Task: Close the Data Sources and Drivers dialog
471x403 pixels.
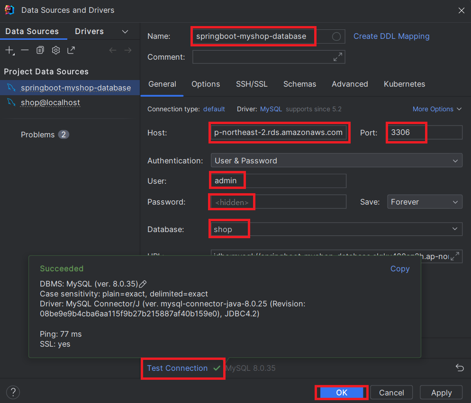Action: pyautogui.click(x=462, y=10)
